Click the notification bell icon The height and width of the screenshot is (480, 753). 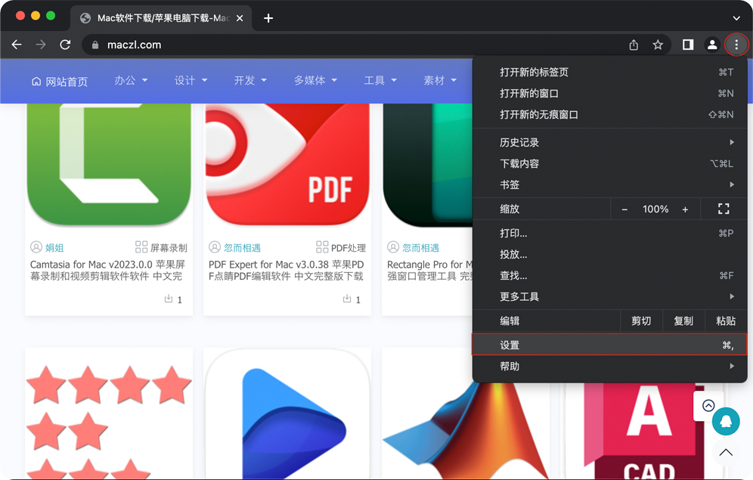pyautogui.click(x=726, y=421)
